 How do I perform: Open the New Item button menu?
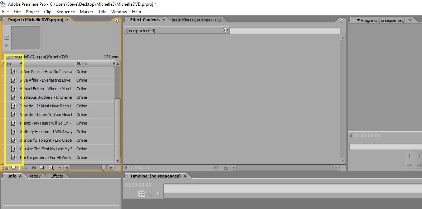coord(51,167)
